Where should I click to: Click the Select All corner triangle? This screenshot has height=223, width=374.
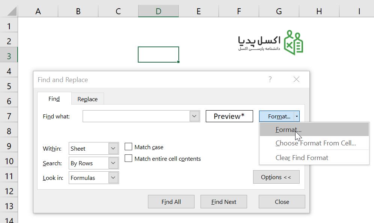[x=12, y=11]
